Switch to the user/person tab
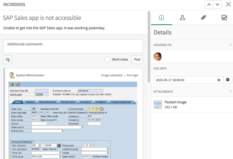This screenshot has height=159, width=233. pos(182,18)
